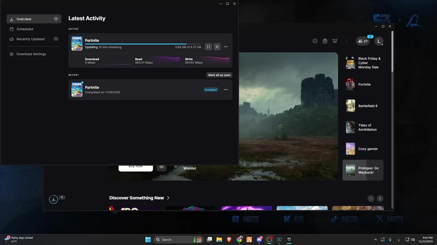
Task: Open the volume control in the tray
Action: tap(413, 240)
